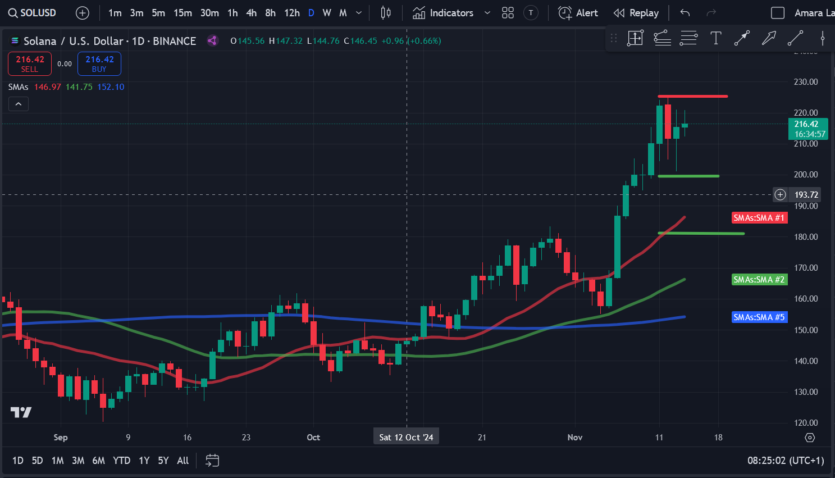Select the green line near 200
This screenshot has height=478, width=835.
[x=688, y=176]
